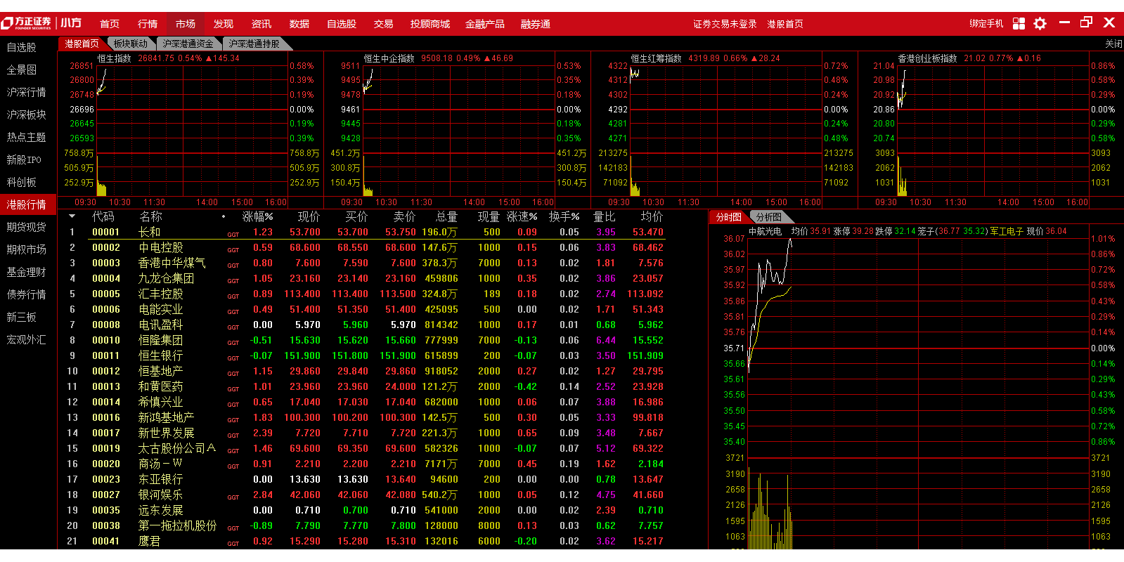Select the 板块联动 tab

[x=131, y=44]
